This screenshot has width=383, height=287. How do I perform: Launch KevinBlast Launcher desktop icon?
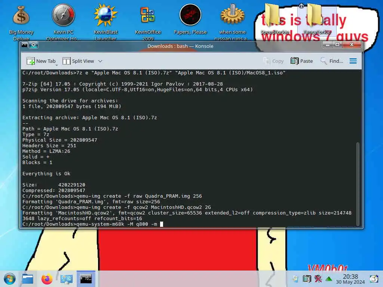105,23
